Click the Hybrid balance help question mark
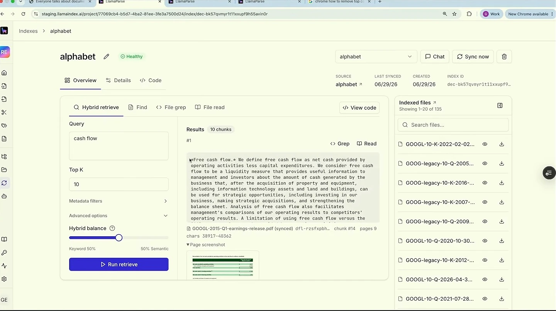Screen dimensions: 556x311 [x=112, y=228]
